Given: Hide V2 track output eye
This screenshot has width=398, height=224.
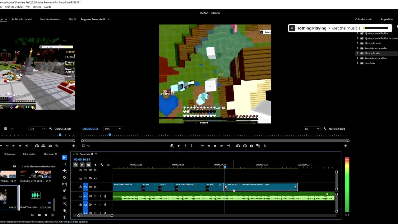Looking at the screenshot, I should coord(95,178).
